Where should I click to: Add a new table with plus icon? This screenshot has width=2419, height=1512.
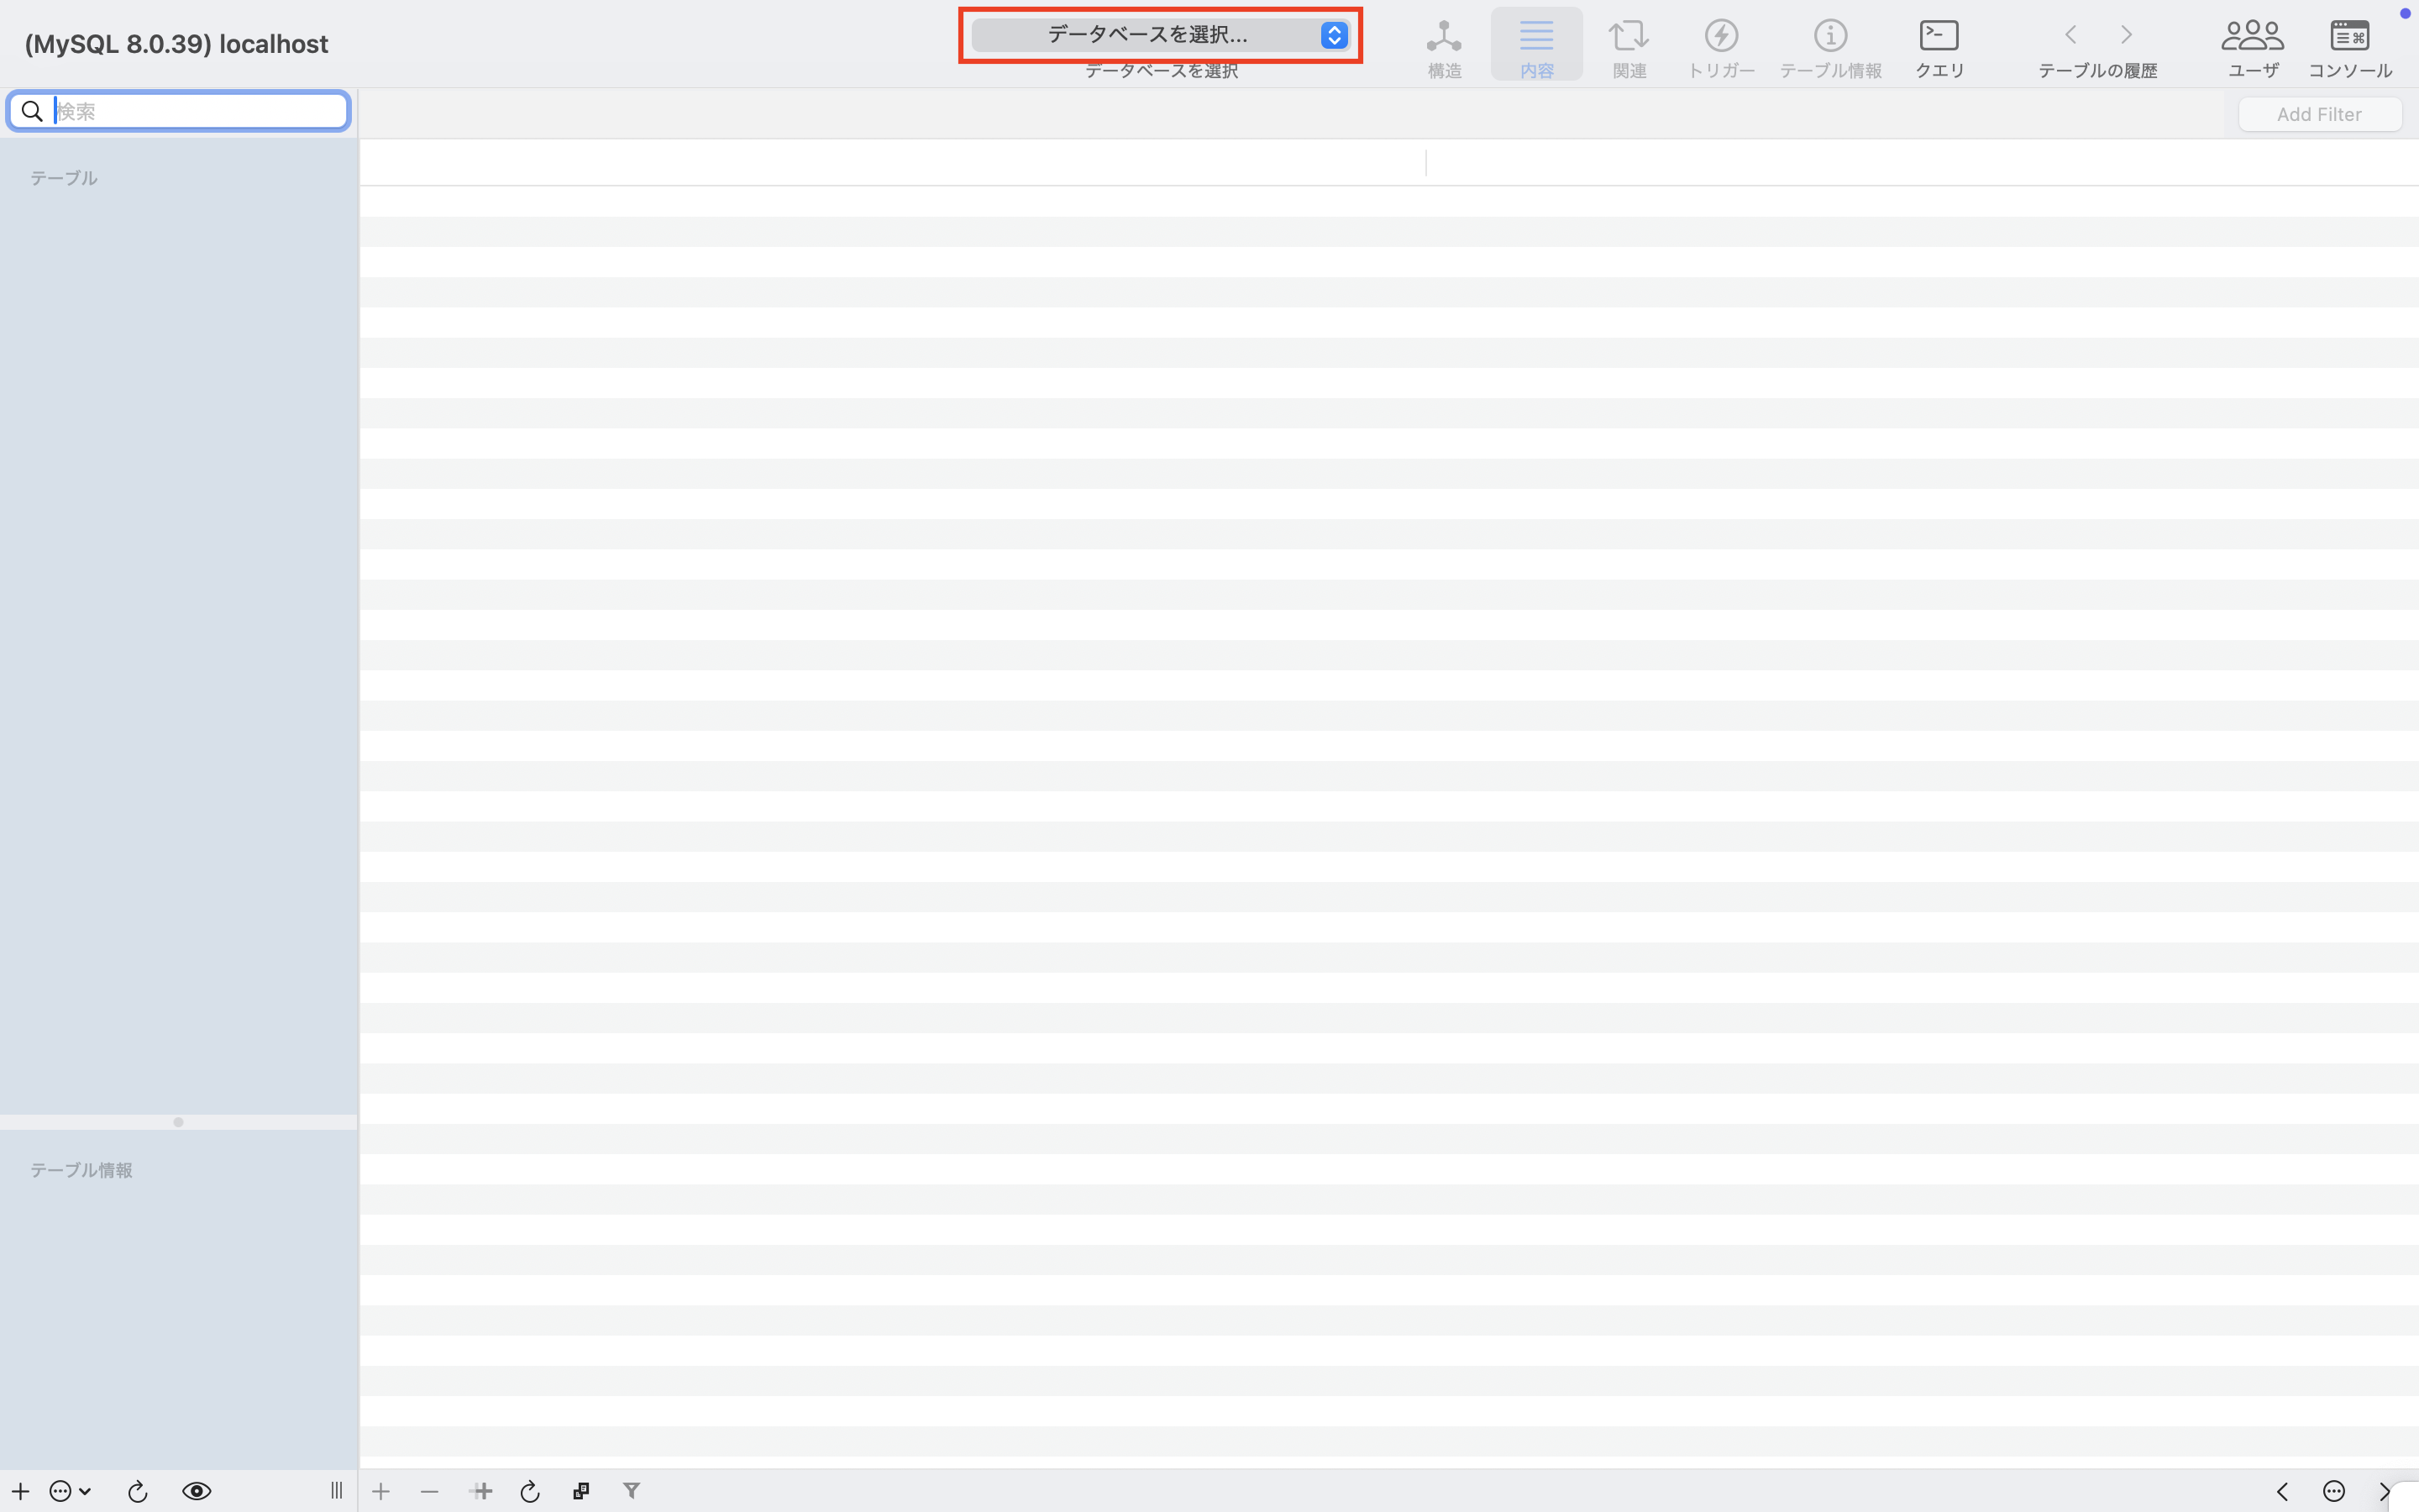pos(20,1491)
